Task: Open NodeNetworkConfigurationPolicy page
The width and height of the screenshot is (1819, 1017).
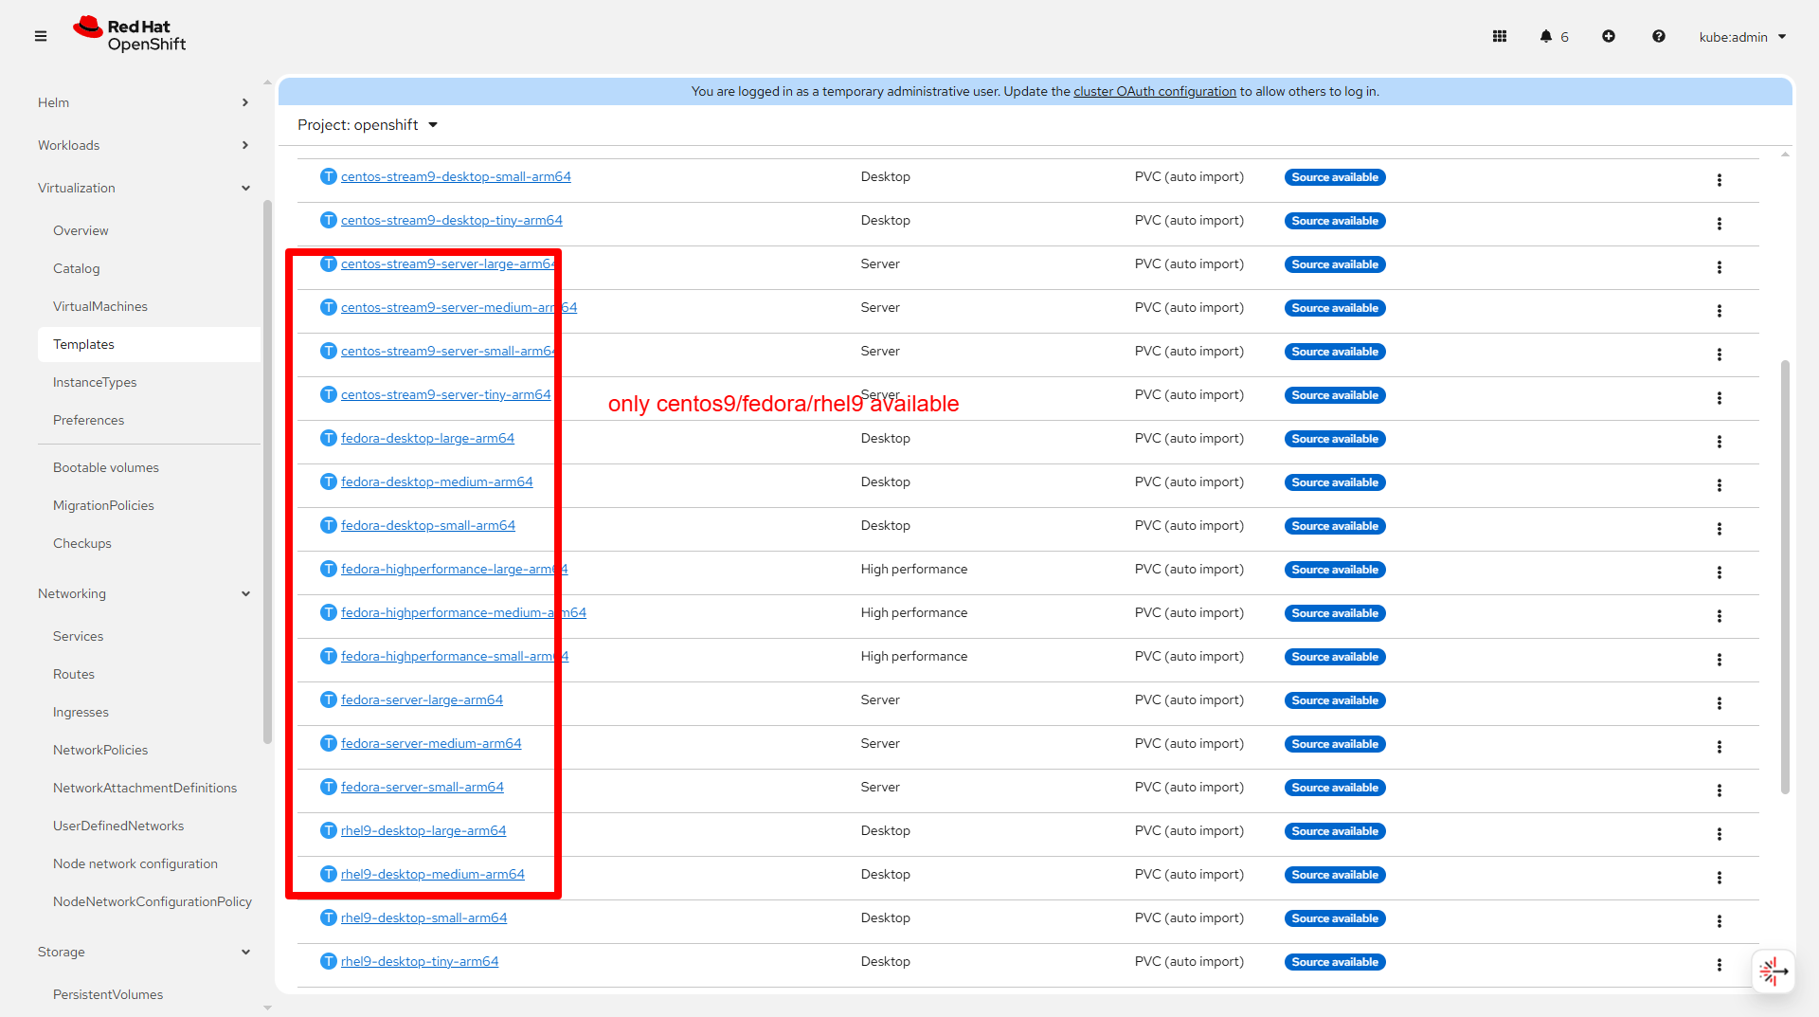Action: tap(153, 901)
